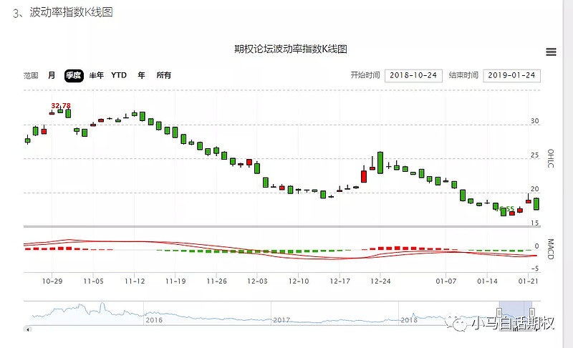Click the 10-29 x-axis date label
Screen dimensions: 573x348
click(52, 281)
